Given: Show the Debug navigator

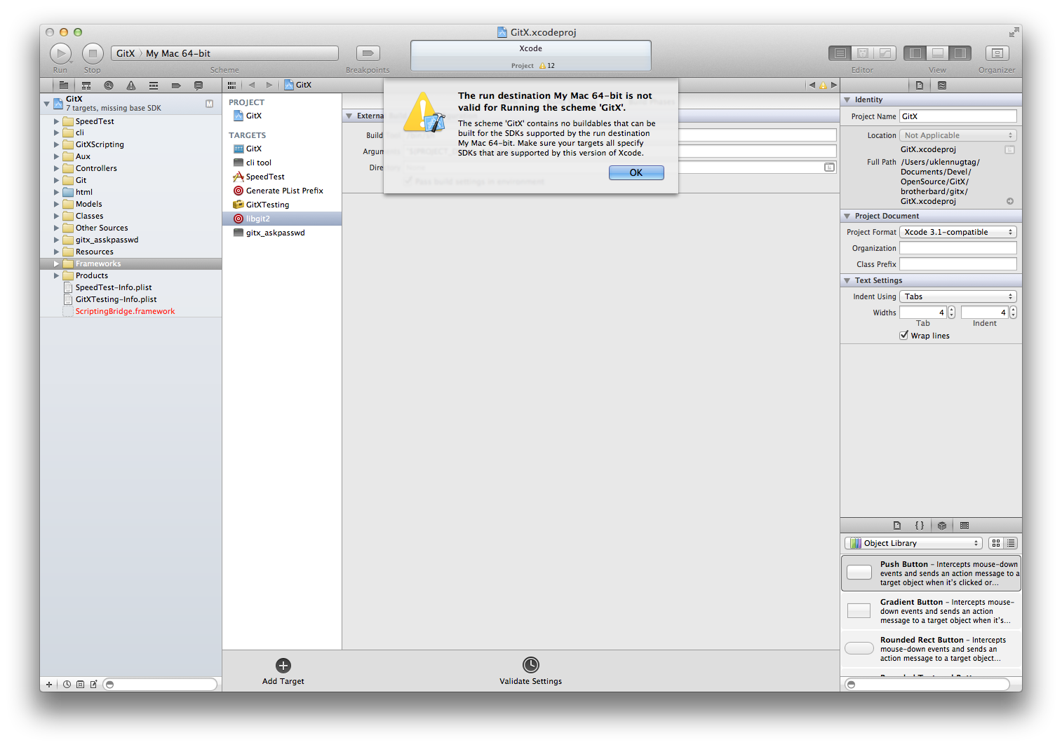Looking at the screenshot, I should coord(154,85).
